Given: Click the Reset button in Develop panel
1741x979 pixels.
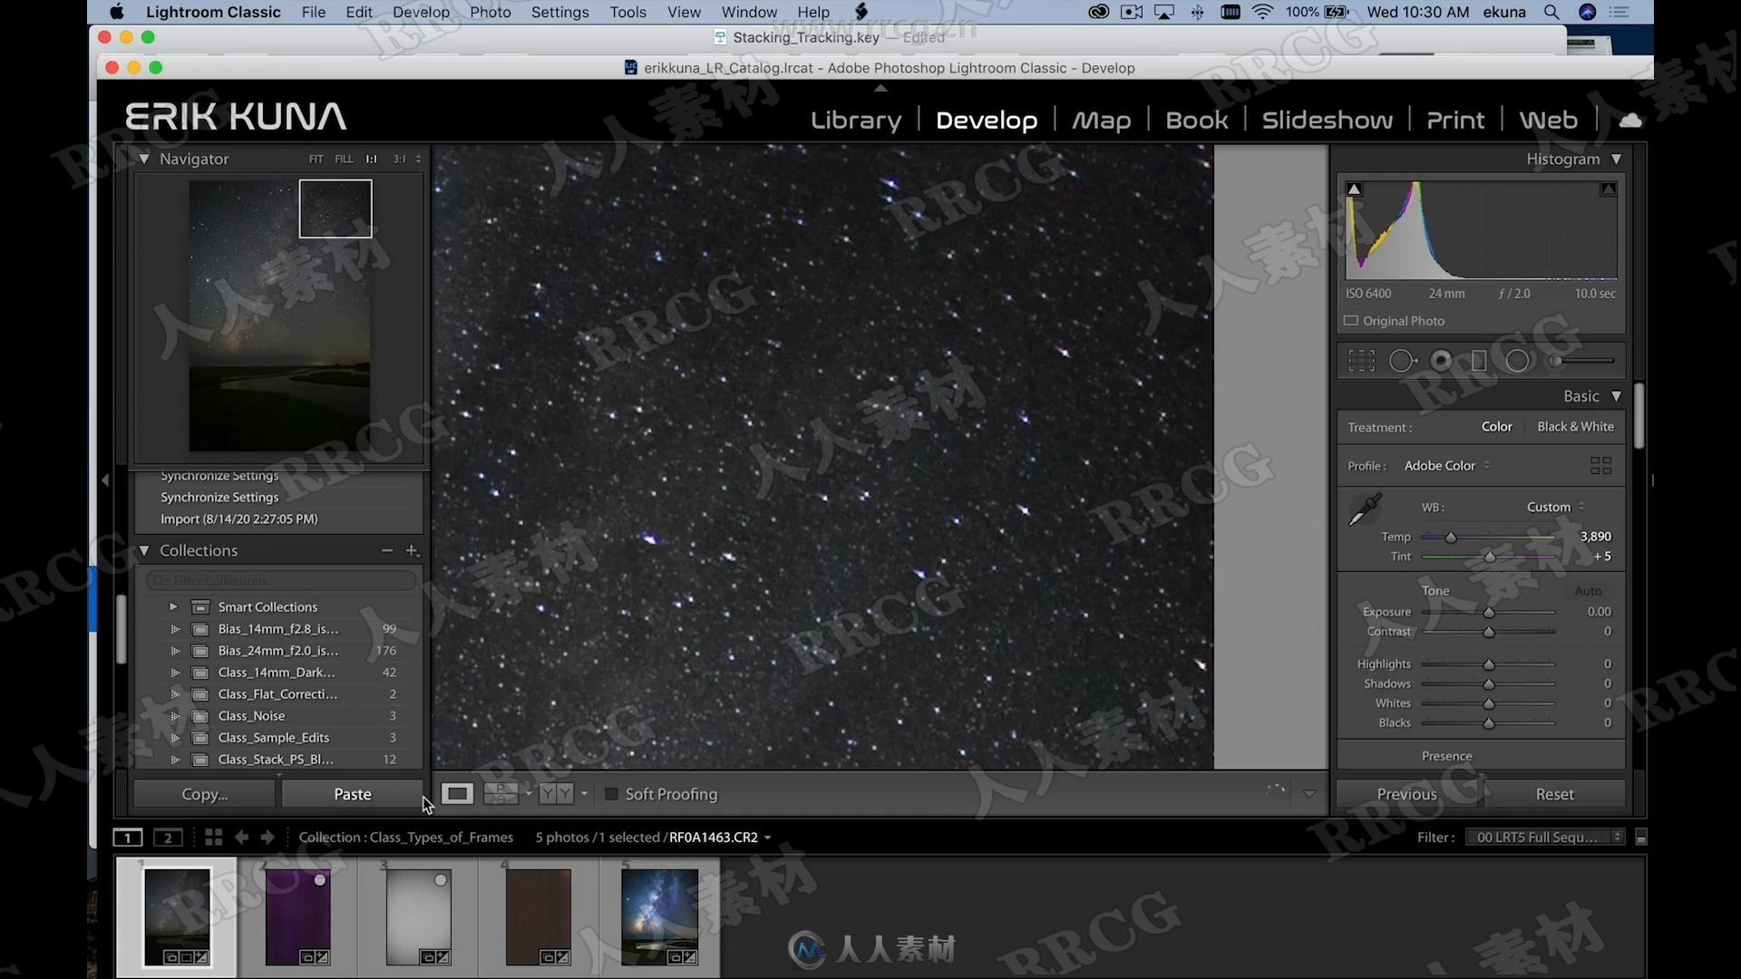Looking at the screenshot, I should tap(1553, 792).
